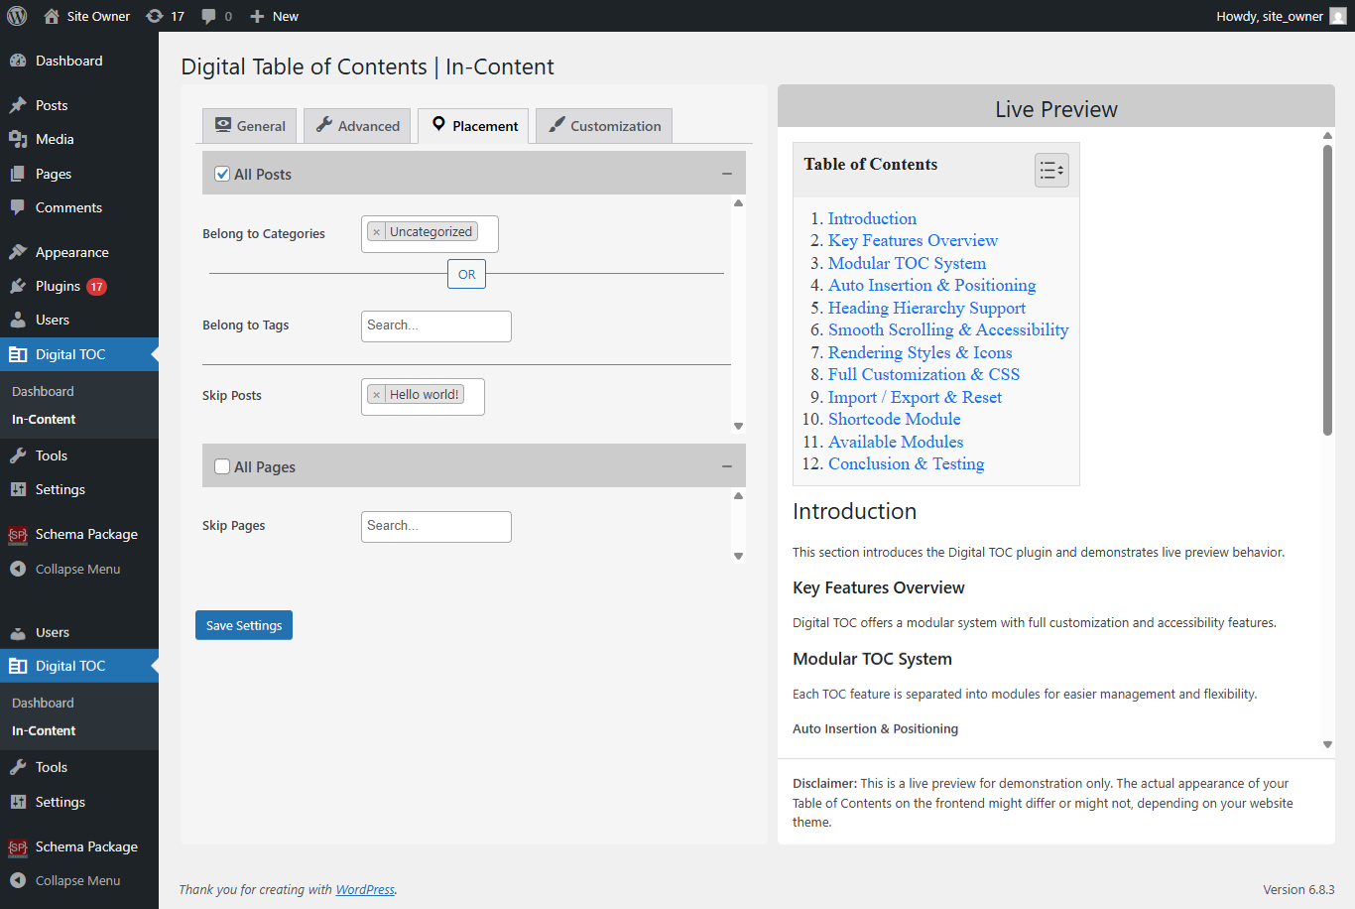Viewport: 1355px width, 909px height.
Task: Remove the Hello world! skipped post
Action: [377, 395]
